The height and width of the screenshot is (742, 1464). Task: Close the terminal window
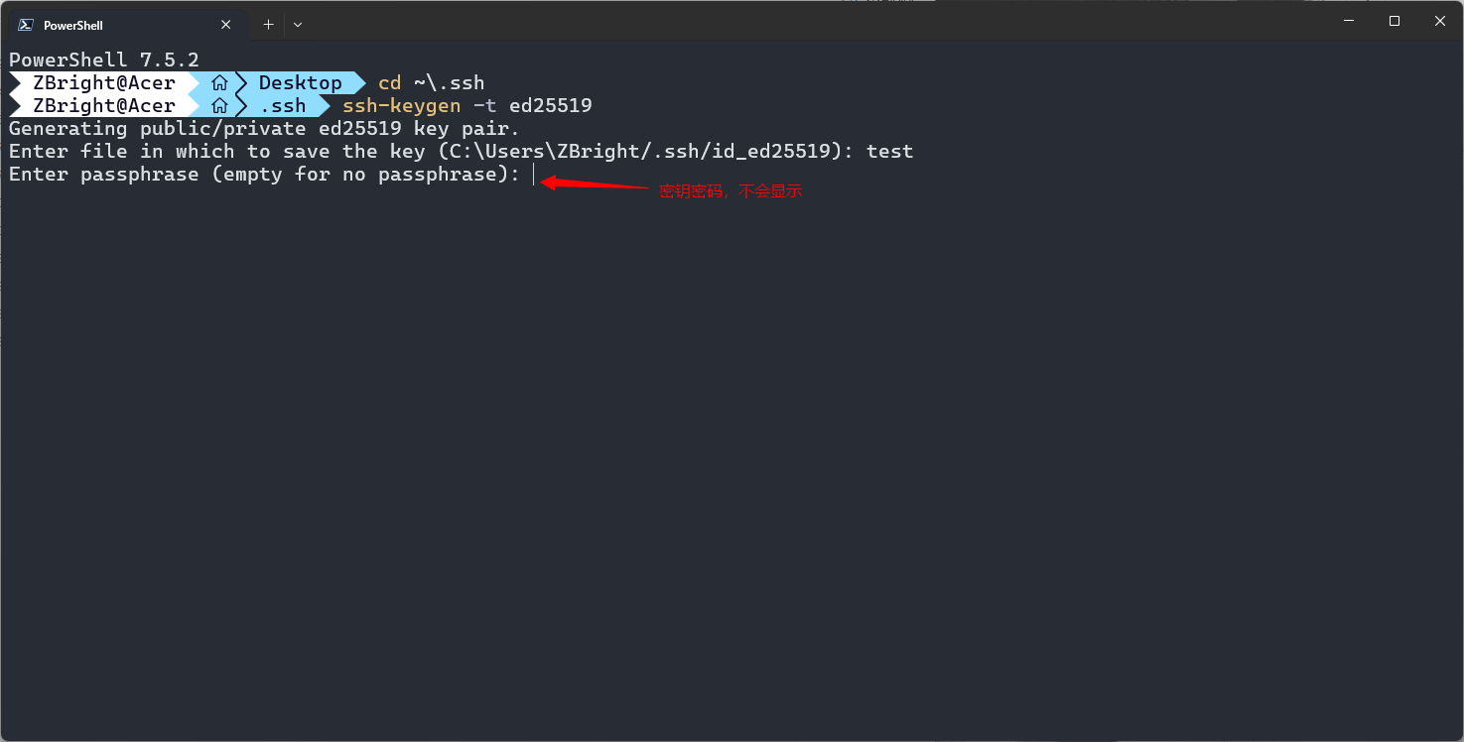click(x=1440, y=21)
